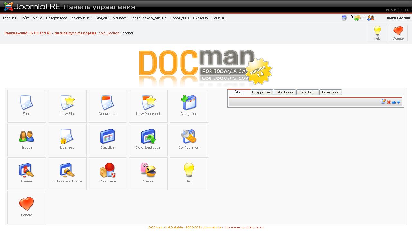The width and height of the screenshot is (412, 231).
Task: Click the New Document icon
Action: 148,106
